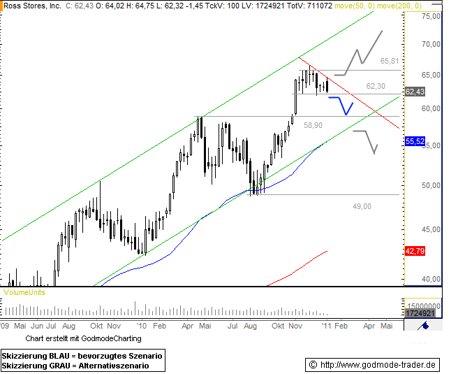Click the 65,00 price axis label
Image resolution: width=458 pixels, height=374 pixels.
tap(431, 75)
